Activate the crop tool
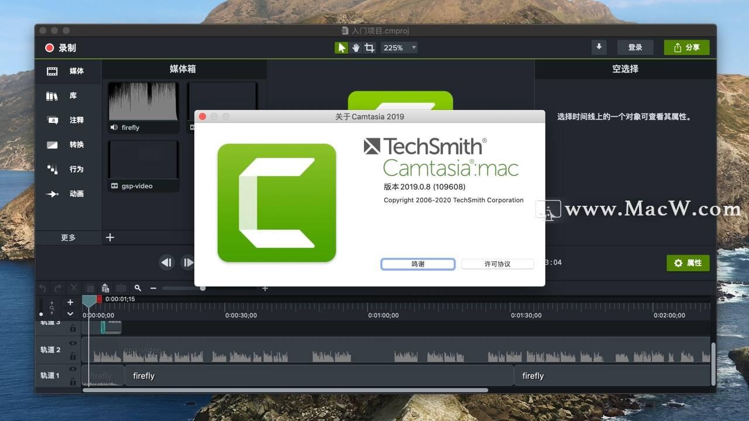This screenshot has width=749, height=421. pos(369,48)
